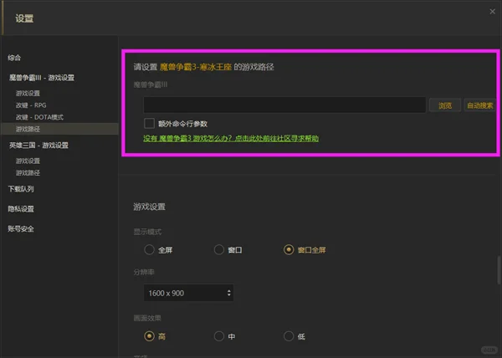Viewport: 502px width, 358px height.
Task: Select 窗口全屏 display mode
Action: pyautogui.click(x=289, y=249)
